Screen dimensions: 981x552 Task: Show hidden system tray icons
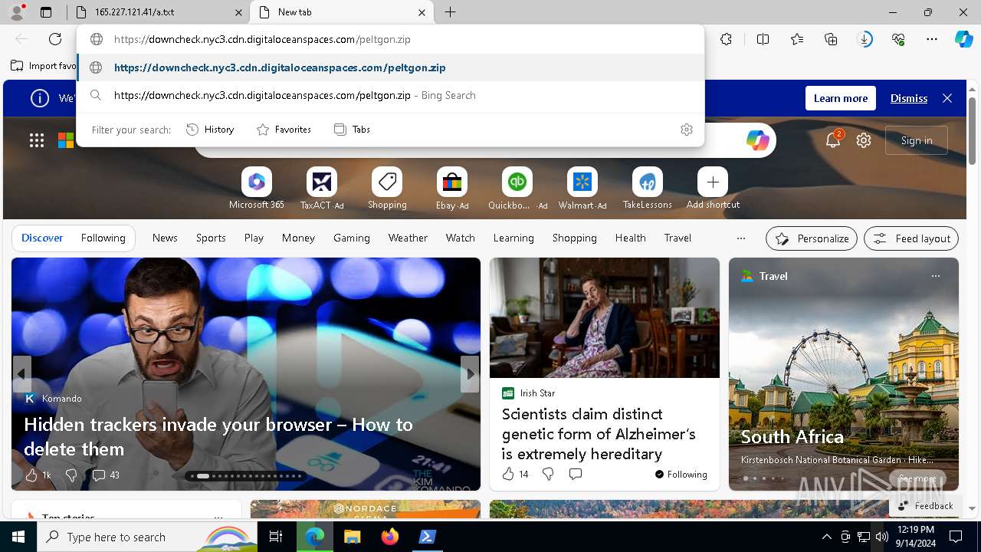pyautogui.click(x=826, y=537)
